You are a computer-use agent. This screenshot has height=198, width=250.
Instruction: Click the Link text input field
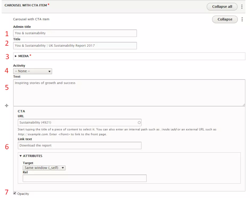[80, 146]
